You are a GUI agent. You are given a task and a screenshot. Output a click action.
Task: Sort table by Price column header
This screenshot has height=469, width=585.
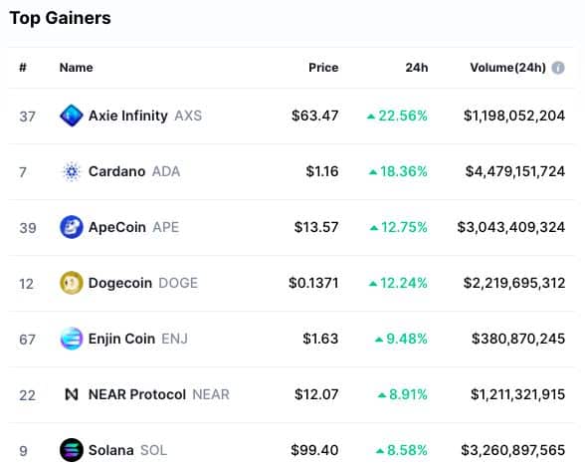pos(323,68)
